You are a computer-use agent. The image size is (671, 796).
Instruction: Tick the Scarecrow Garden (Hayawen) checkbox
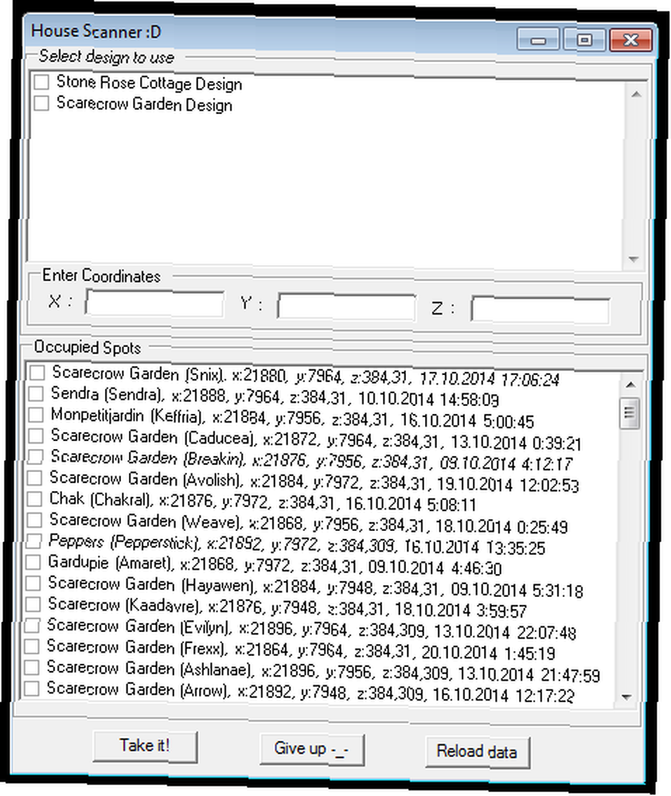click(33, 583)
